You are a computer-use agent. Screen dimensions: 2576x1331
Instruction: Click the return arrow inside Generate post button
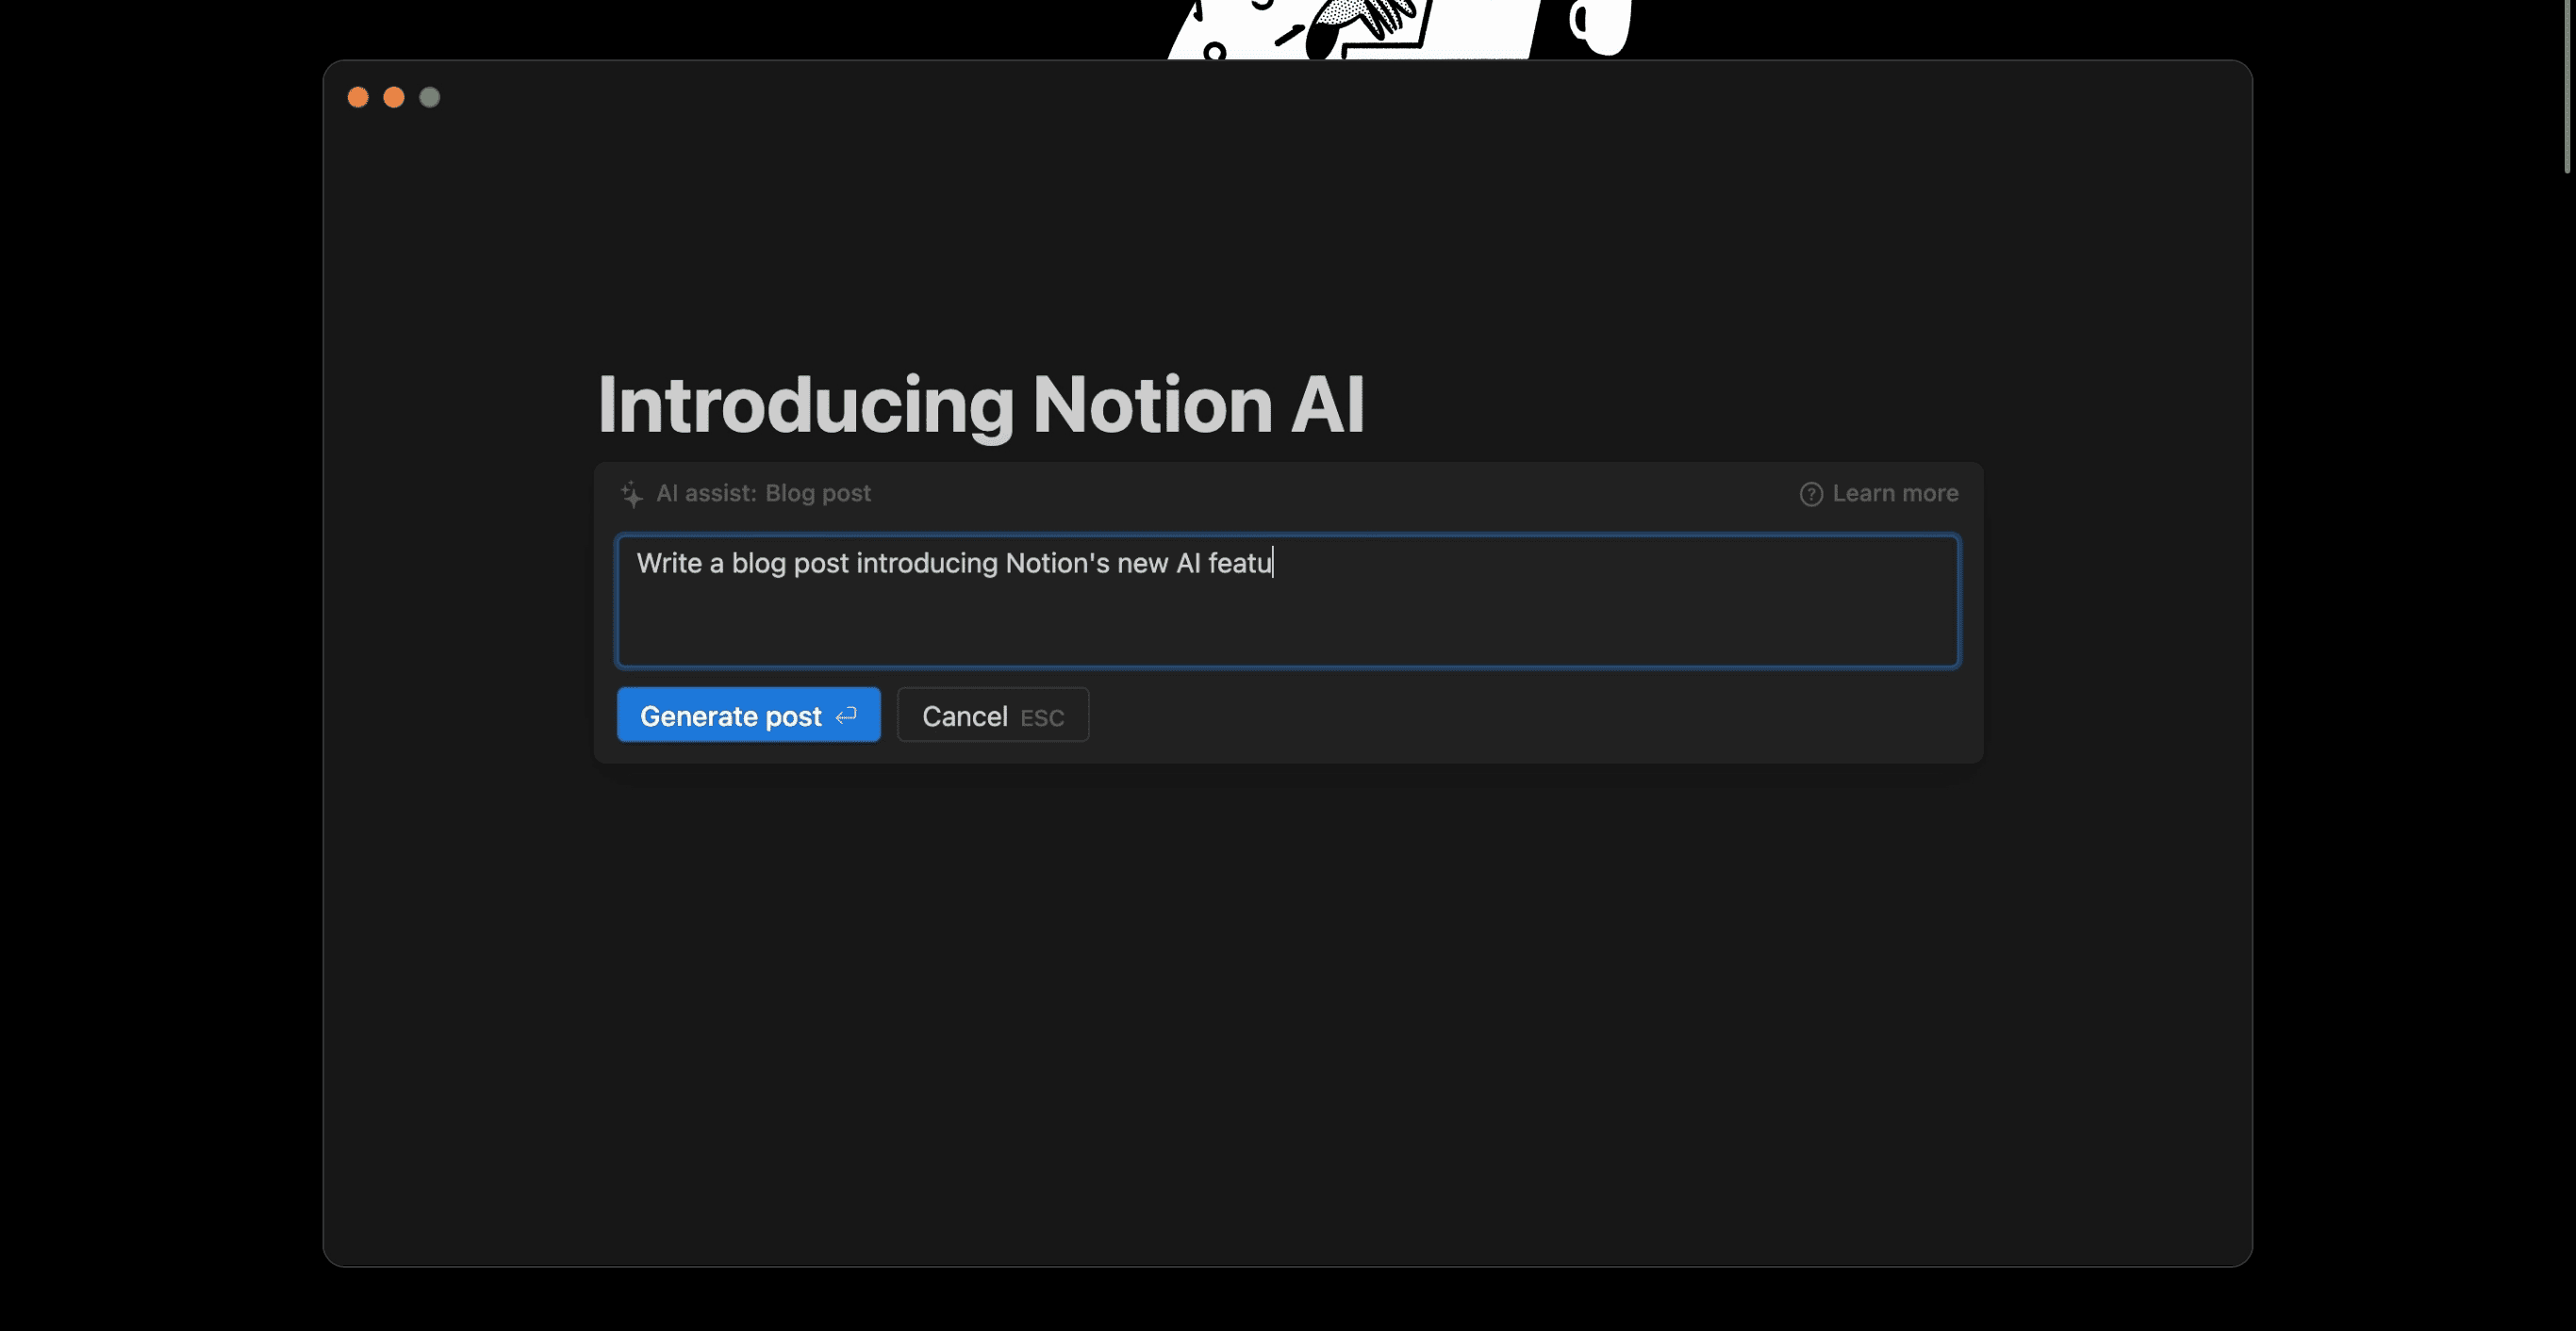click(846, 717)
